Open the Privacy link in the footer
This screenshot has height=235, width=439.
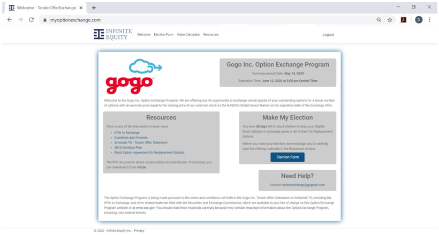(x=139, y=231)
